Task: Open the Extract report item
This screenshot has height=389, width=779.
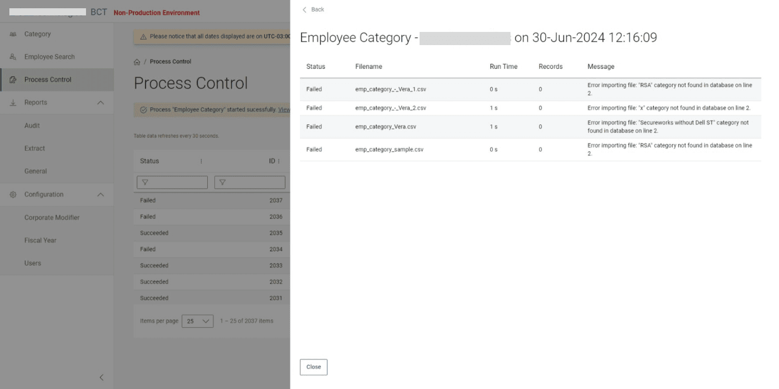Action: click(x=57, y=149)
